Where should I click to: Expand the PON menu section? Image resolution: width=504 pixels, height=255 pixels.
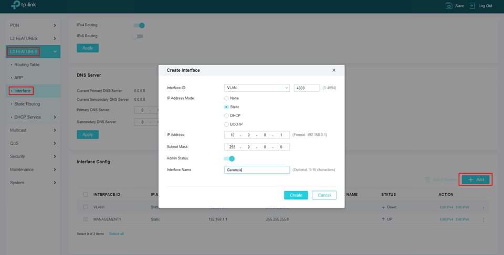tap(33, 25)
